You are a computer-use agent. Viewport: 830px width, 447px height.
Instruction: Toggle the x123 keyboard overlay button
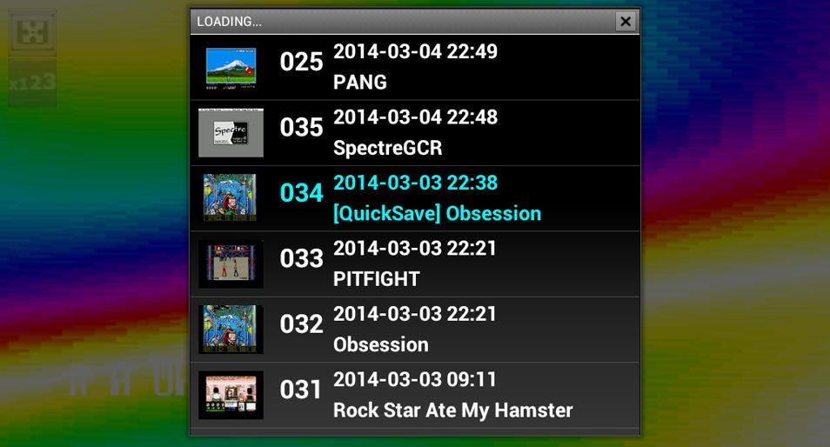(32, 83)
